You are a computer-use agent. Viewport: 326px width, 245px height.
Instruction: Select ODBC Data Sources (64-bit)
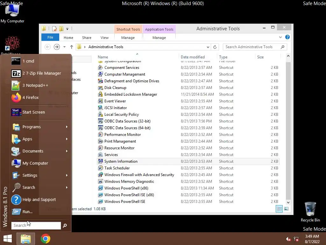(188, 128)
